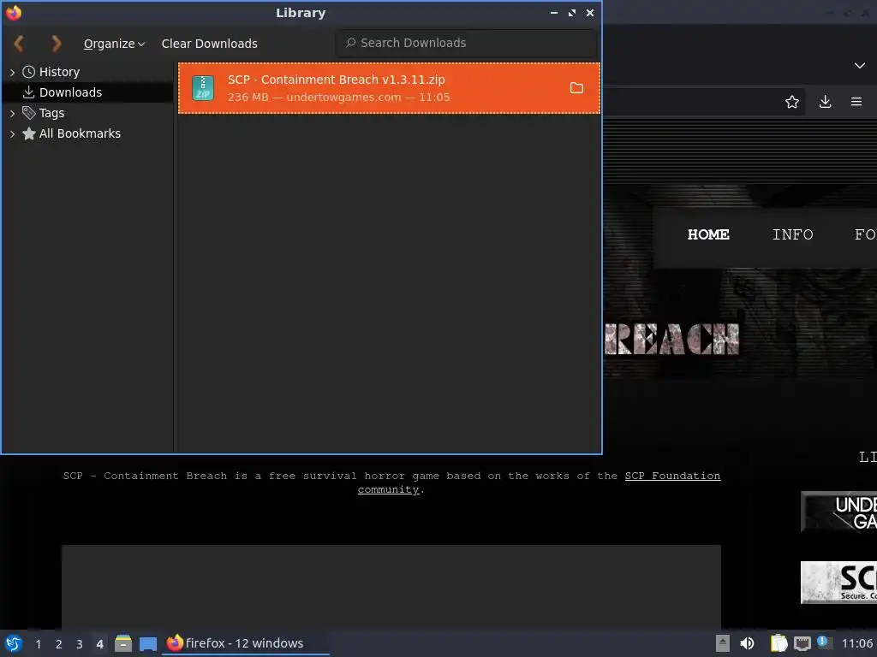Expand the All Bookmarks tree node
Screen dimensions: 877x657
point(12,134)
